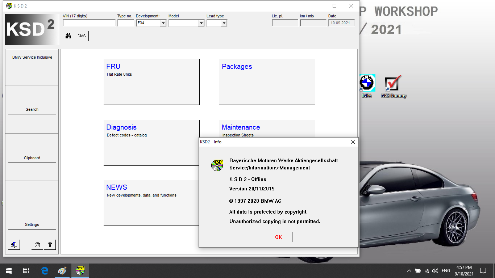The height and width of the screenshot is (278, 495).
Task: Open the Clipboard sidebar button
Action: 32,158
